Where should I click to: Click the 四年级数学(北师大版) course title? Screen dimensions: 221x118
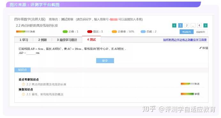pyautogui.click(x=30, y=19)
